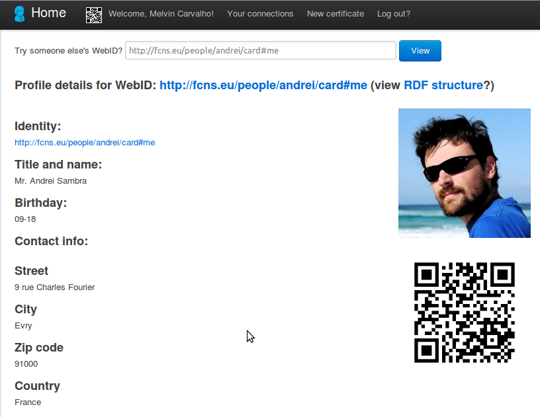Click the zip code 91000
540x417 pixels.
[26, 364]
